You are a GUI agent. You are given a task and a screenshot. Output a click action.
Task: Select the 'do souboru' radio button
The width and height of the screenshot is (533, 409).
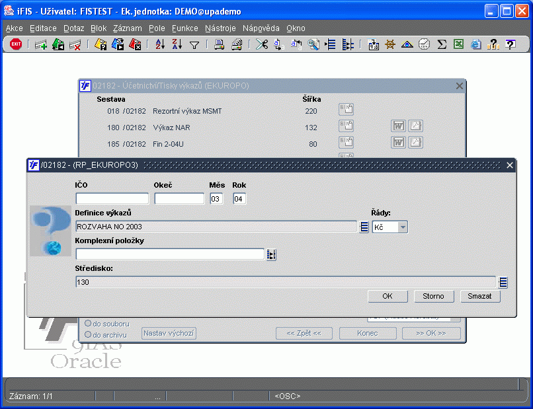(x=88, y=323)
